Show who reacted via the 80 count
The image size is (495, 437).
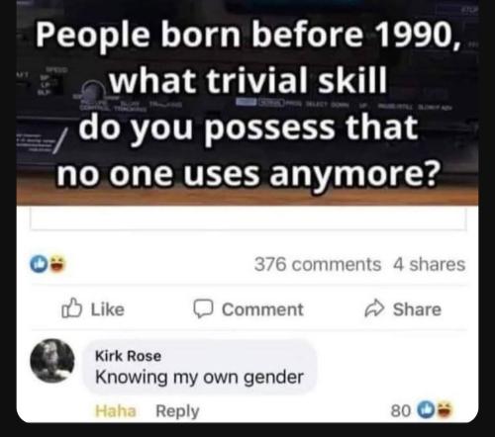(401, 410)
